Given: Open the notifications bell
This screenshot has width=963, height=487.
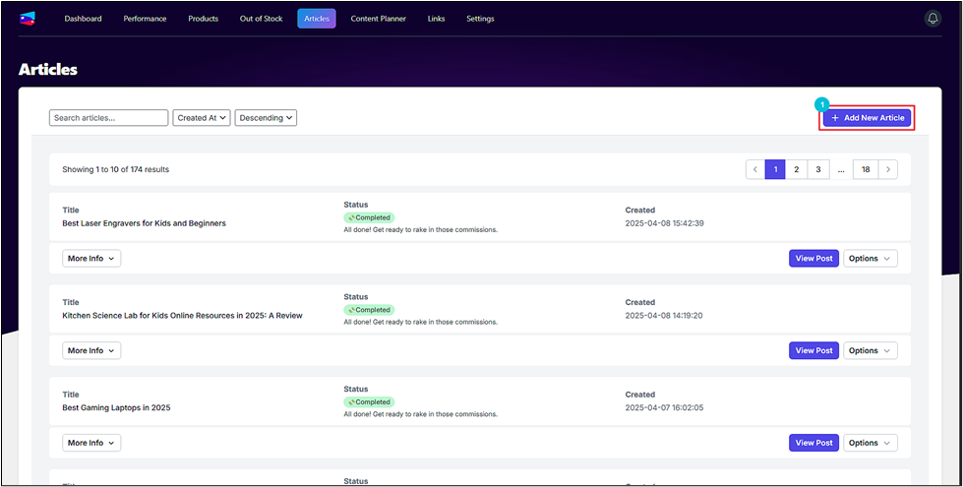Looking at the screenshot, I should pos(933,19).
